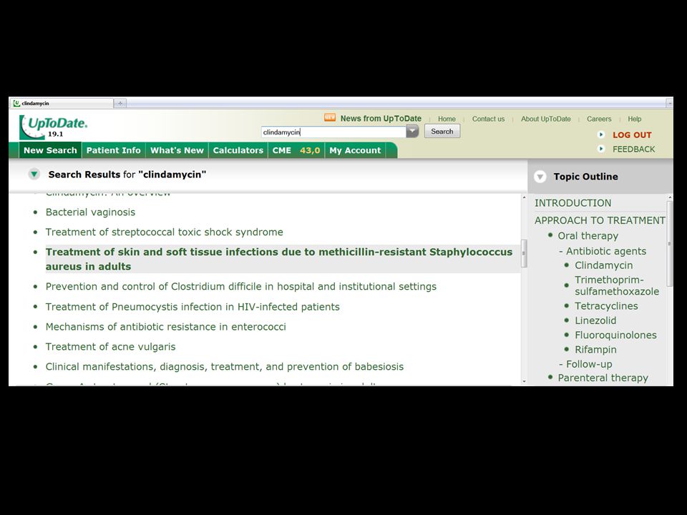687x515 pixels.
Task: Select Clindamycin in the Topic Outline
Action: (x=604, y=265)
